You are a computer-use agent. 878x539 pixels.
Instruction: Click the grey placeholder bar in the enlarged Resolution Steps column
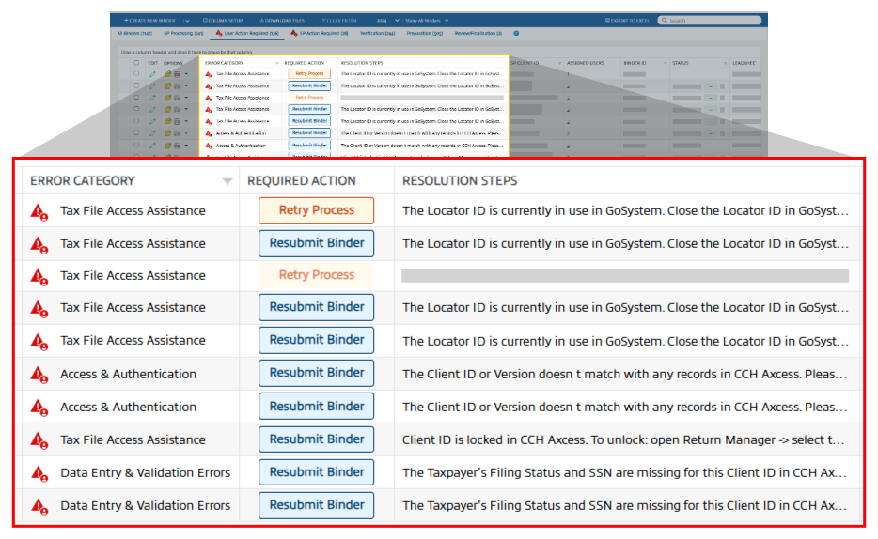pos(625,276)
